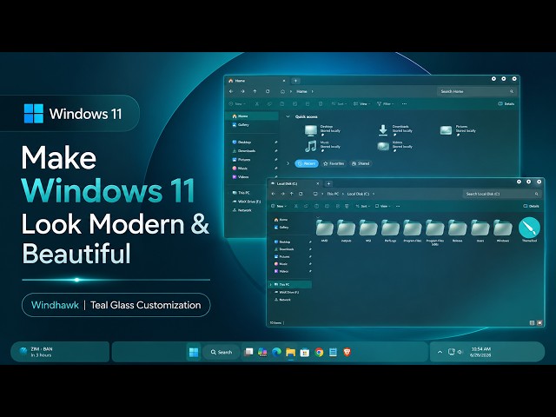Click Back arrow in Local Disk window

pos(273,194)
